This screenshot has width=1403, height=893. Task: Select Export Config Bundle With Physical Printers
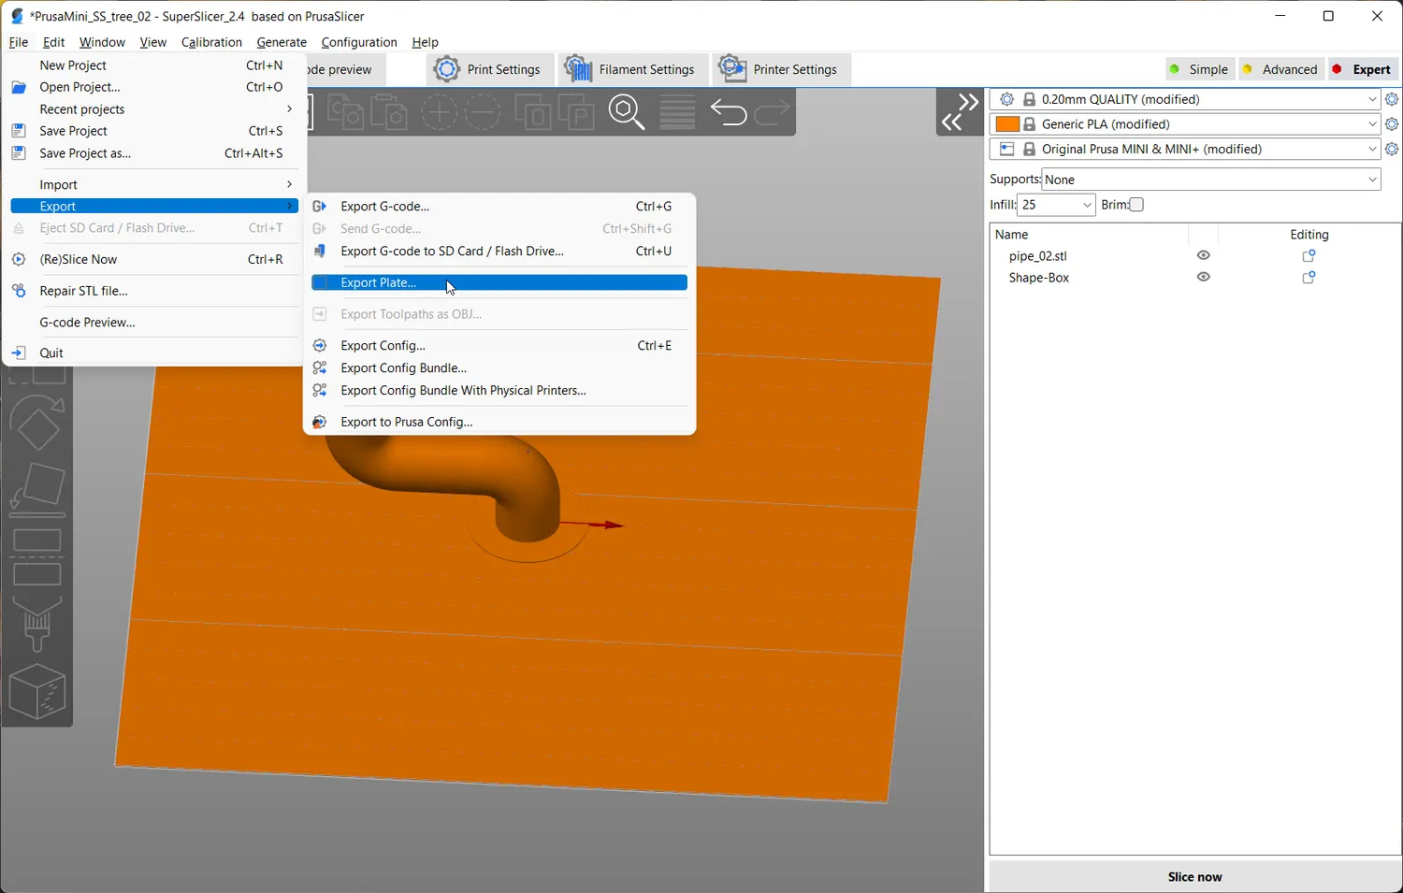(499, 391)
